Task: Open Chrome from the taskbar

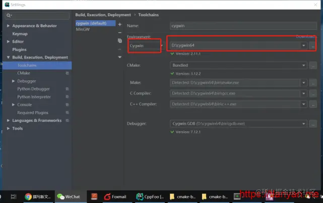Action: [39, 196]
